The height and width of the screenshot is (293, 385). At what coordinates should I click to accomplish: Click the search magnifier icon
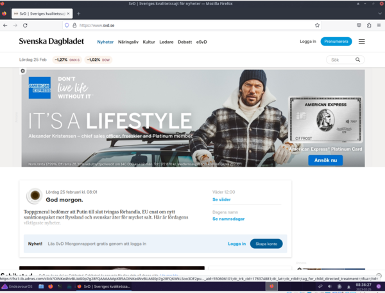[358, 60]
